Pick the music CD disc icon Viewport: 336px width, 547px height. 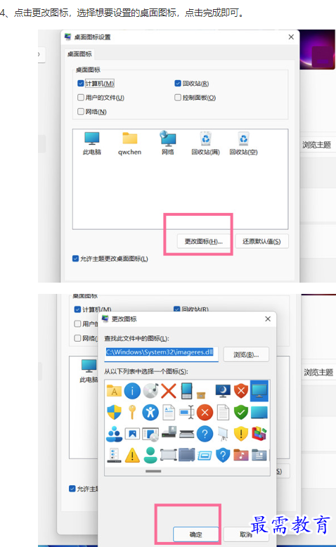(x=150, y=391)
